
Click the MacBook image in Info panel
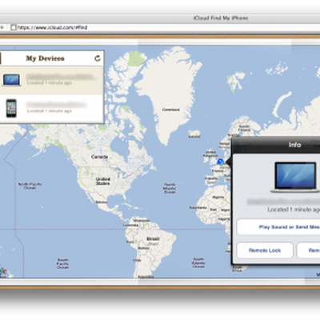click(x=296, y=178)
